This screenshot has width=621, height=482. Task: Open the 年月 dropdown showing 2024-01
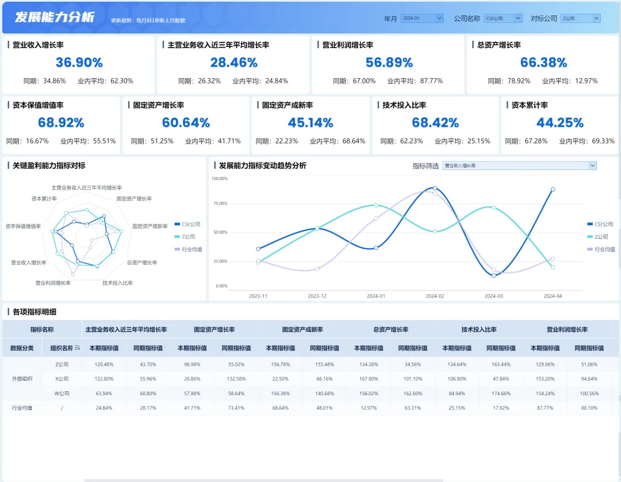(x=422, y=18)
